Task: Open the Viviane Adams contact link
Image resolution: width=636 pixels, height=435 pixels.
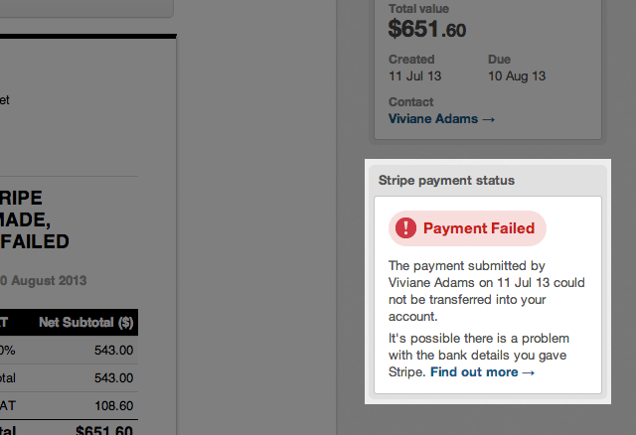Action: (433, 119)
